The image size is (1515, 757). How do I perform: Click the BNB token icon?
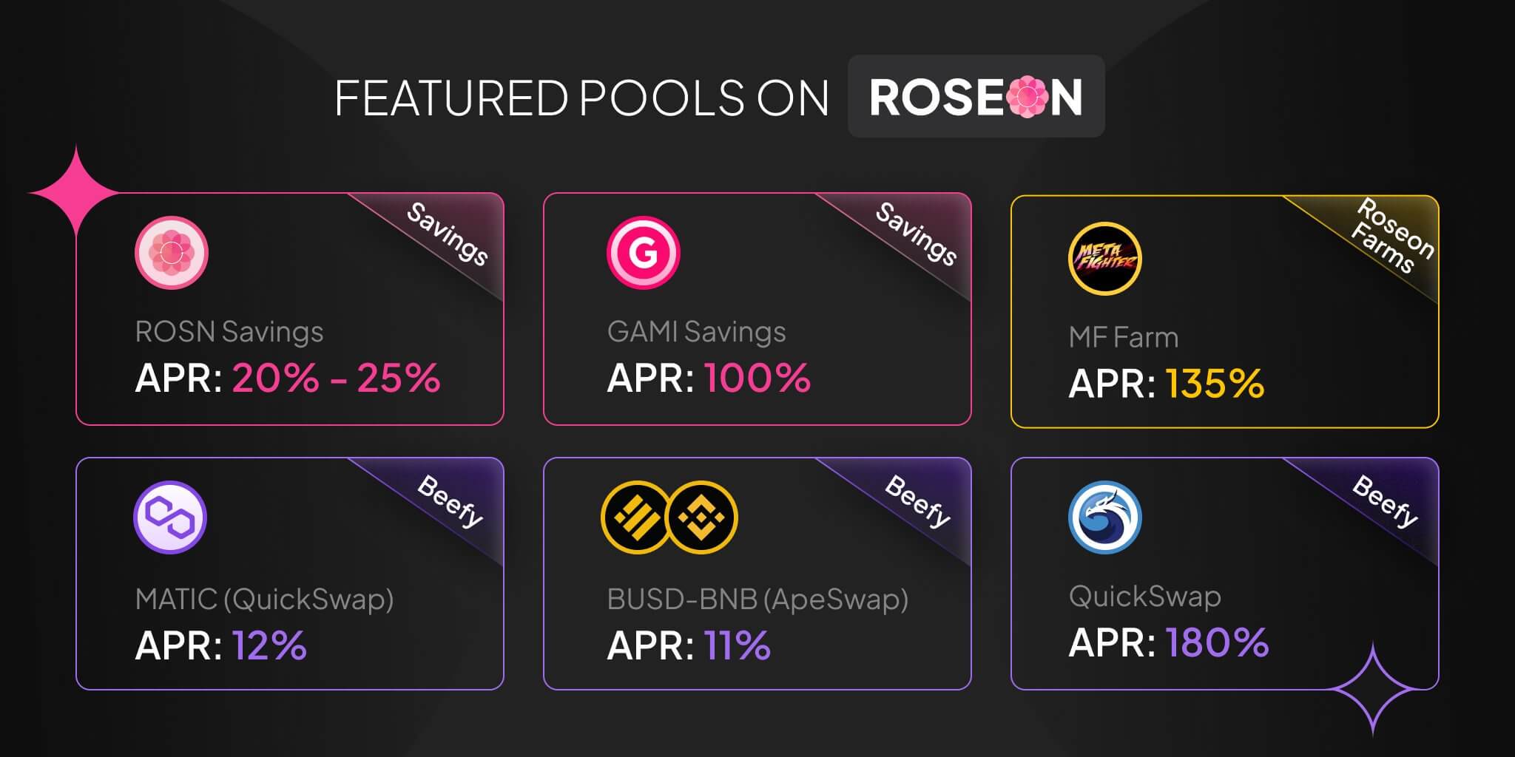click(701, 517)
